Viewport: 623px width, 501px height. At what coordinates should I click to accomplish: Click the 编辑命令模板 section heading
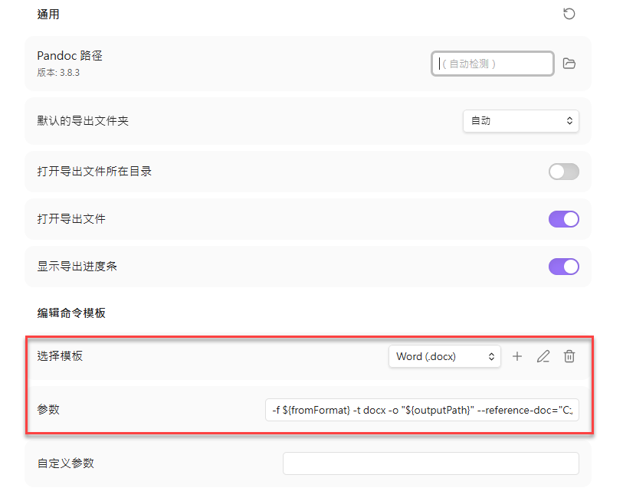pyautogui.click(x=71, y=313)
